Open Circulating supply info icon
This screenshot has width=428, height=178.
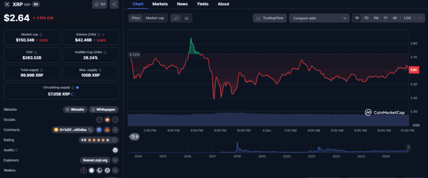coord(73,88)
